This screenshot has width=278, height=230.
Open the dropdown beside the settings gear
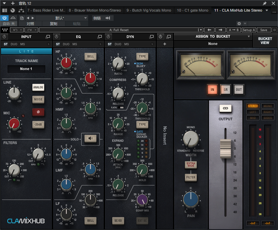[x=245, y=23]
